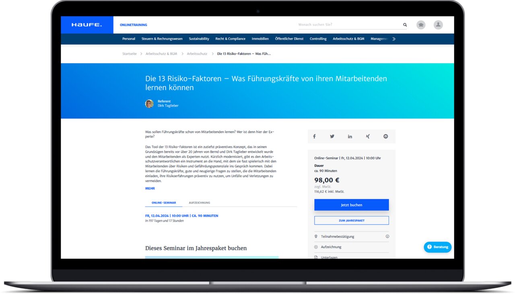Screen dimensions: 515x294
Task: Select the Online-Seminar tab
Action: 163,203
